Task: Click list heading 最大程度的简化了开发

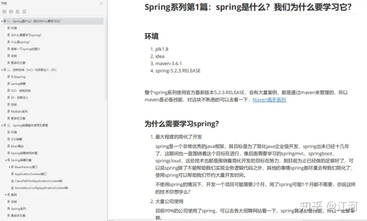Action: click(x=178, y=137)
